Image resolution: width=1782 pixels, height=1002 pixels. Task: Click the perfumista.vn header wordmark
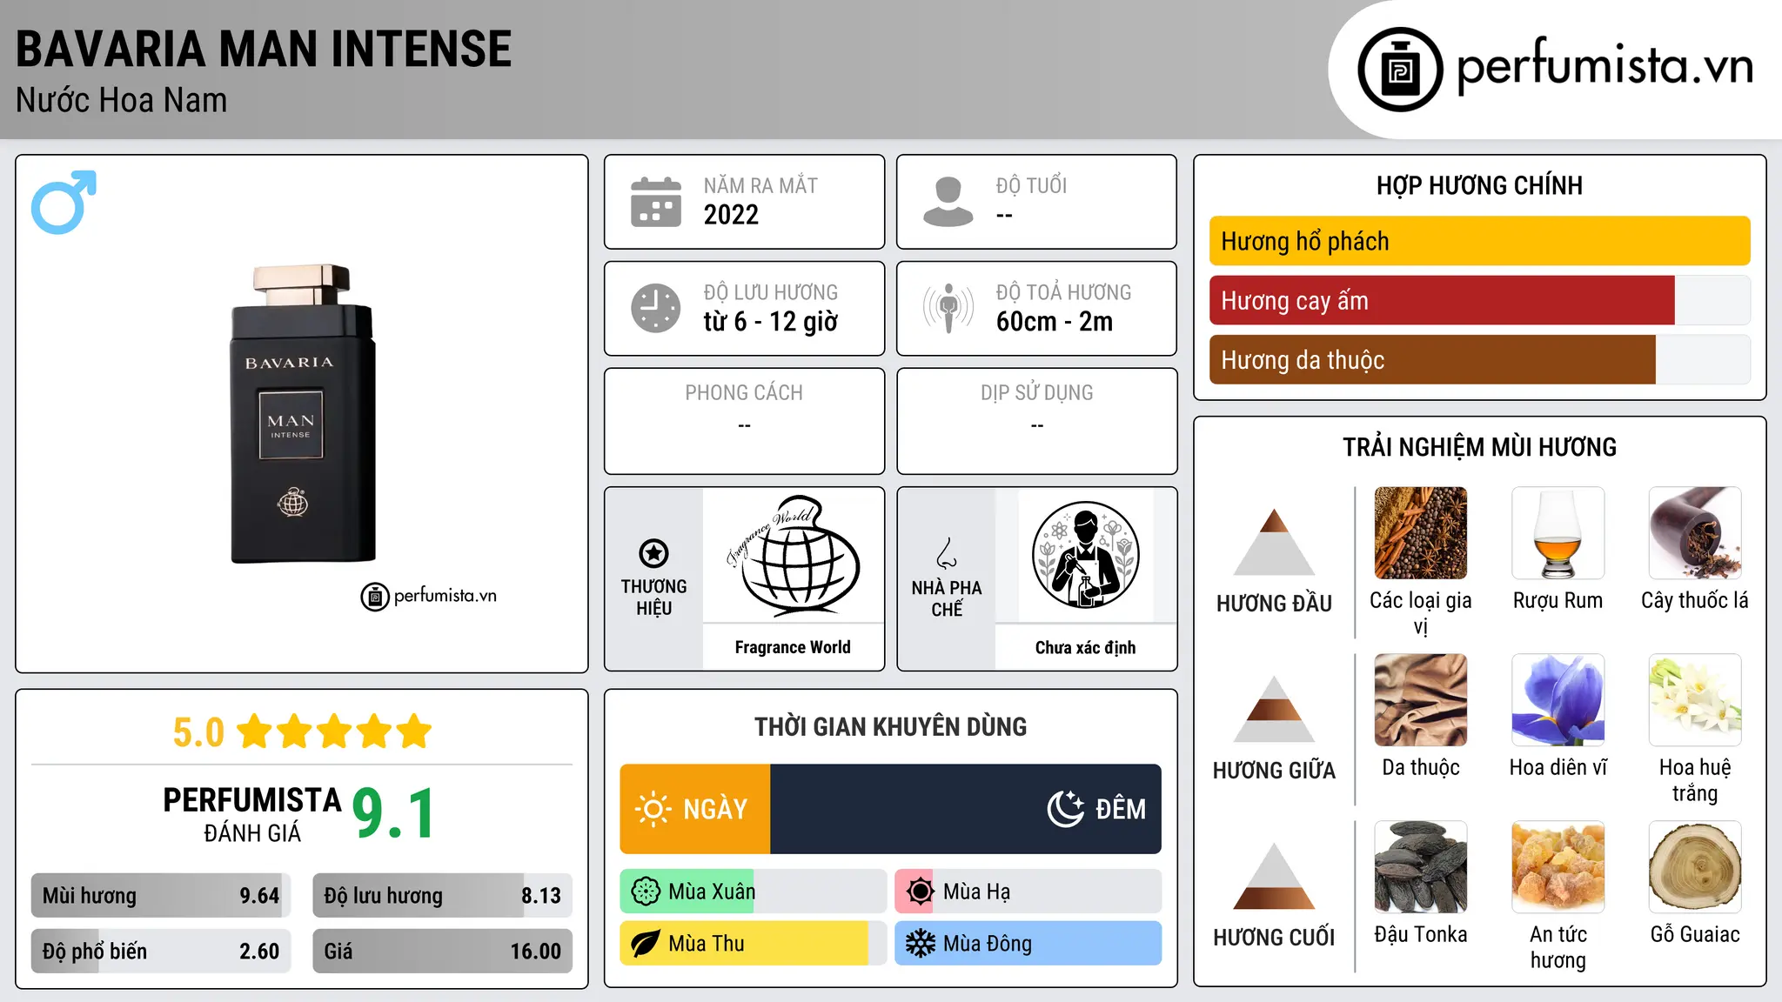click(x=1604, y=66)
